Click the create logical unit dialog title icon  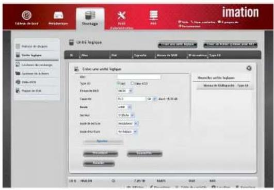pyautogui.click(x=76, y=69)
